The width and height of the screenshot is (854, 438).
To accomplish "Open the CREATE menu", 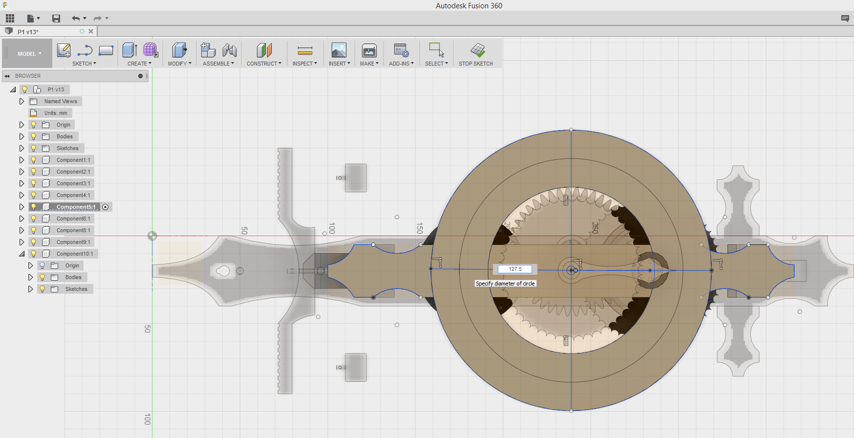I will click(x=139, y=64).
